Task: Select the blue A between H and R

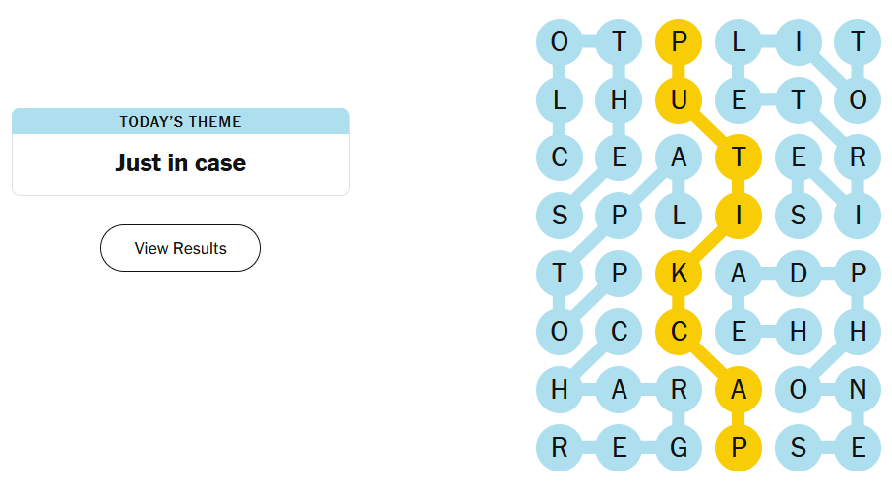Action: click(619, 390)
